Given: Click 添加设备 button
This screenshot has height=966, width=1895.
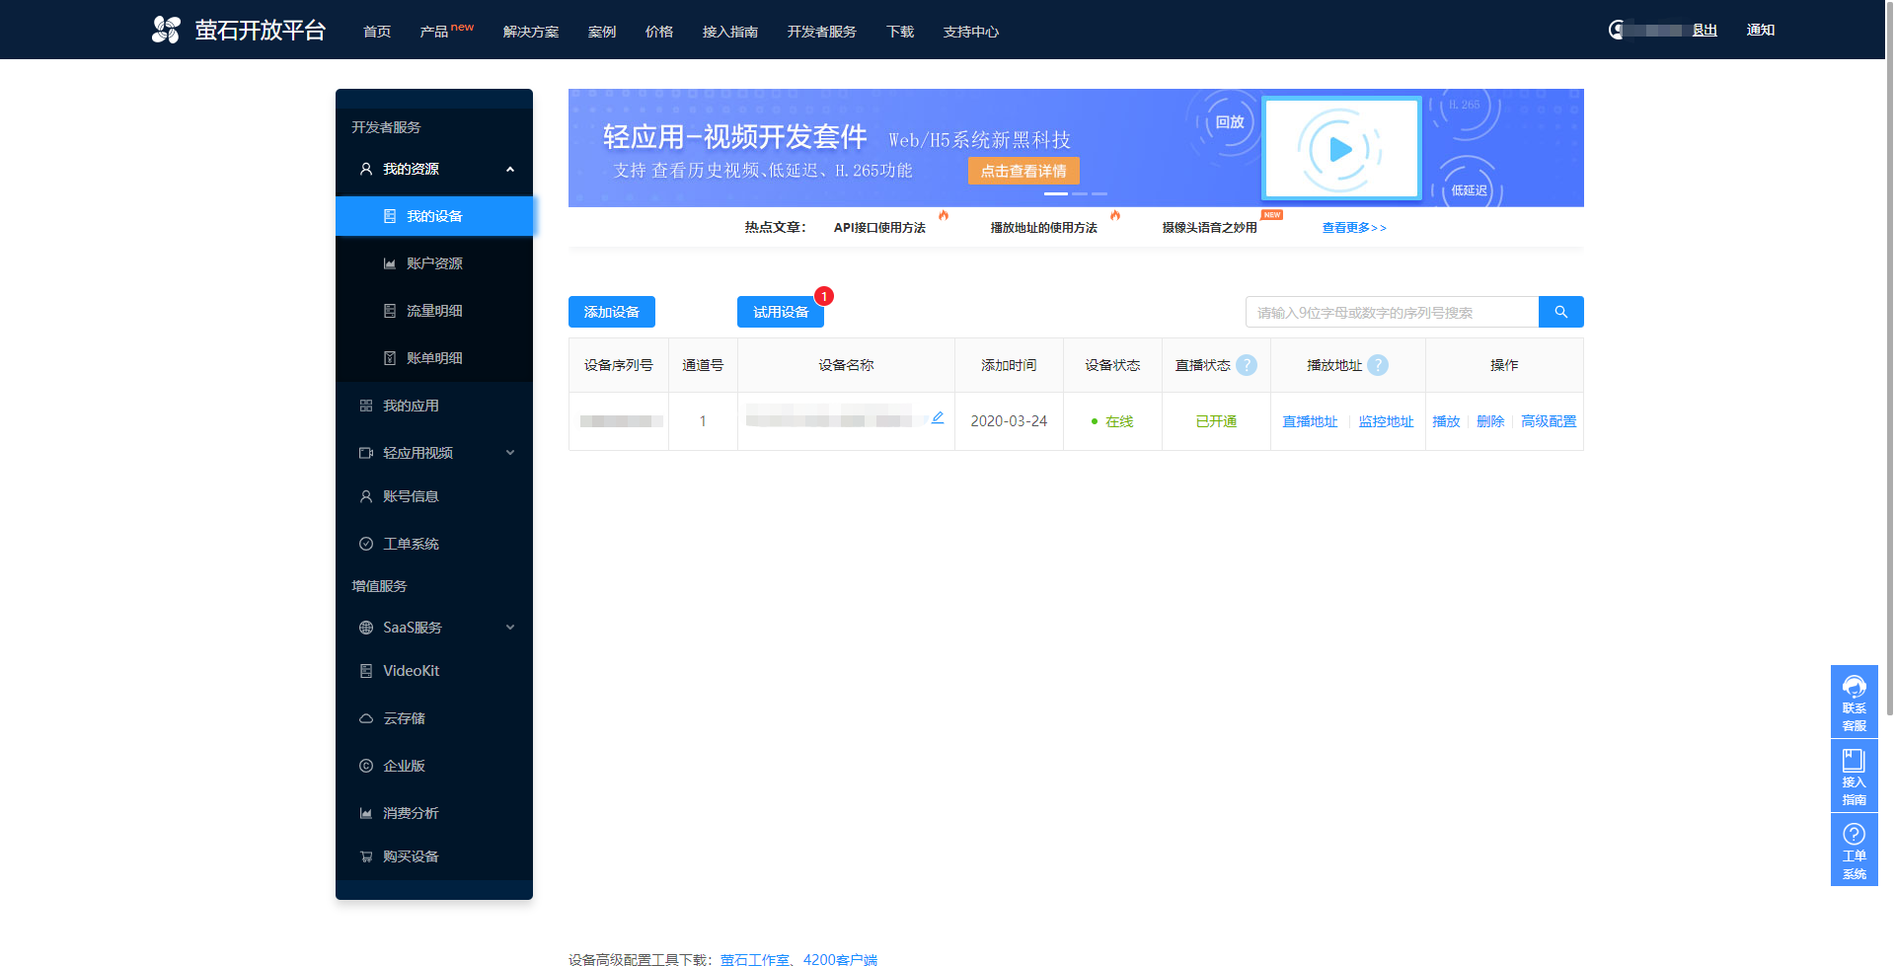Looking at the screenshot, I should pyautogui.click(x=612, y=312).
